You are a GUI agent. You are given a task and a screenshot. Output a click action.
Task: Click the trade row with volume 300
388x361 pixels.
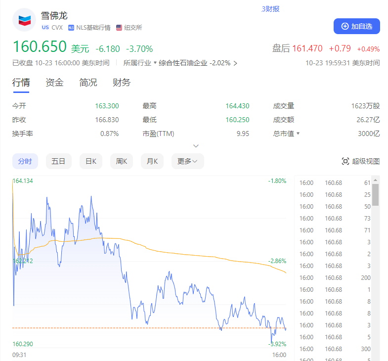[335, 349]
